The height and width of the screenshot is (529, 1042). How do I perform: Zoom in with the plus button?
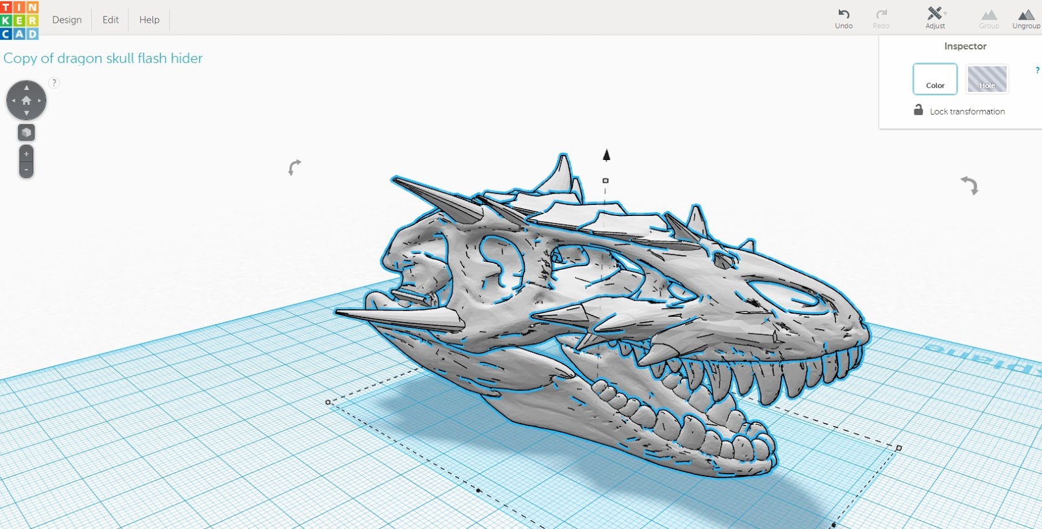(x=26, y=154)
